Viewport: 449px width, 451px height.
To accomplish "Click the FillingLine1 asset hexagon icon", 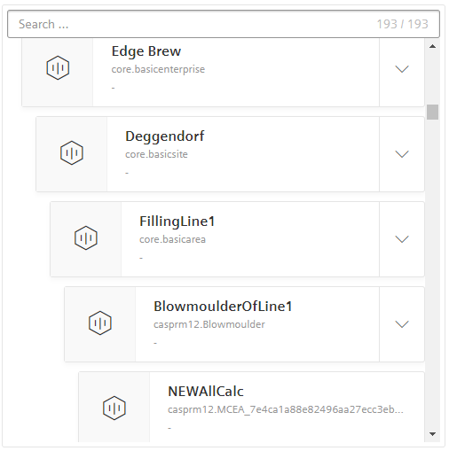I will click(x=86, y=238).
